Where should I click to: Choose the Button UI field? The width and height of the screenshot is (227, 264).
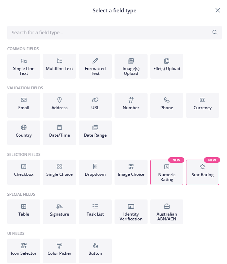pyautogui.click(x=95, y=251)
